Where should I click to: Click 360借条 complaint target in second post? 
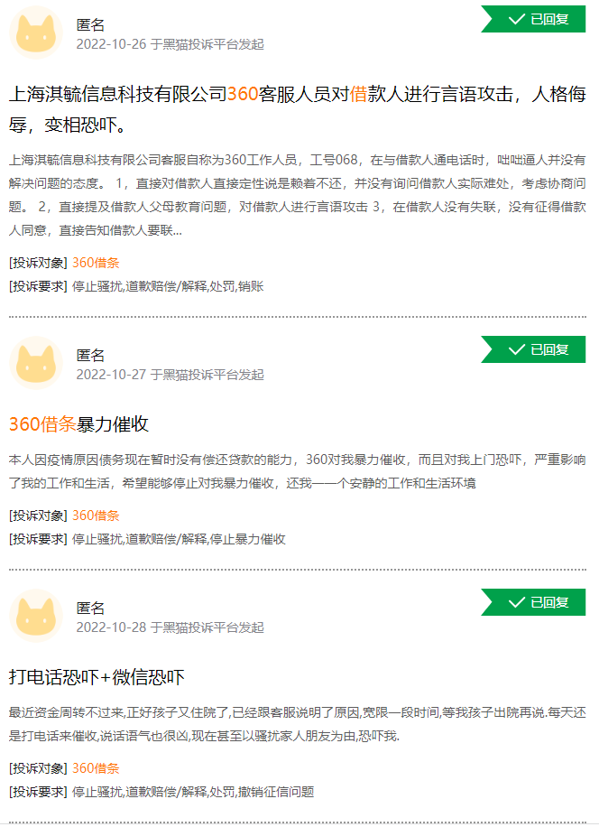(x=96, y=516)
